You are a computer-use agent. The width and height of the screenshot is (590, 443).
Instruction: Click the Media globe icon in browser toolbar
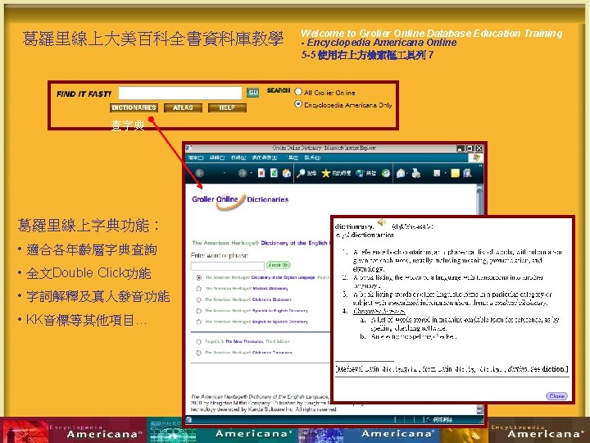point(360,173)
